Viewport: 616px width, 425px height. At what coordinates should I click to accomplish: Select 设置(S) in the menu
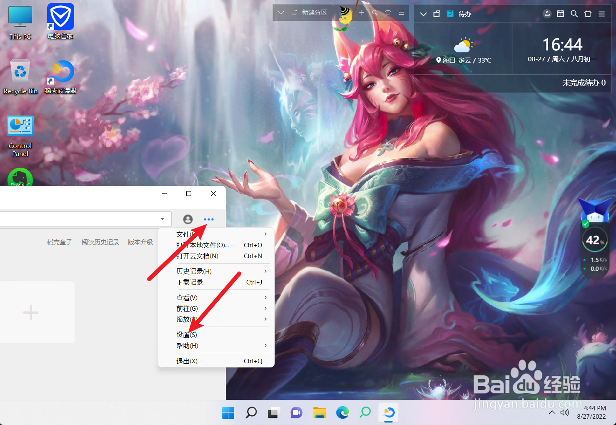pos(216,334)
